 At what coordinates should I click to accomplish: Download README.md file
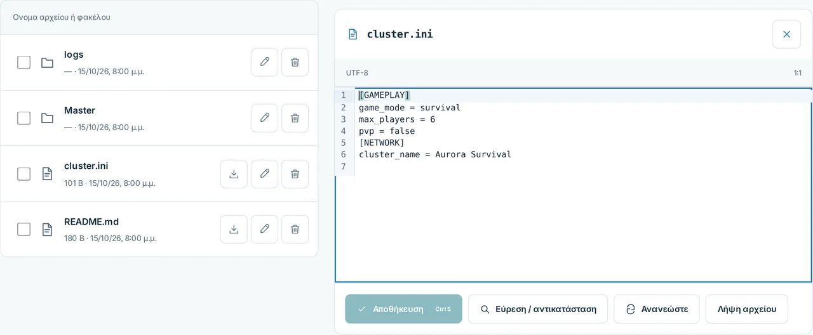234,229
